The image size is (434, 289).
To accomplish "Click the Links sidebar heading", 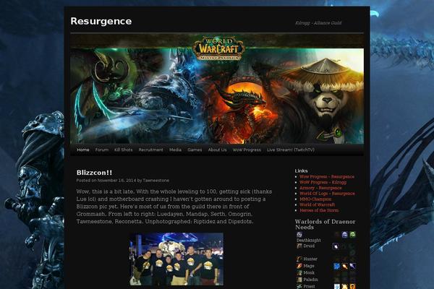I will [x=301, y=171].
